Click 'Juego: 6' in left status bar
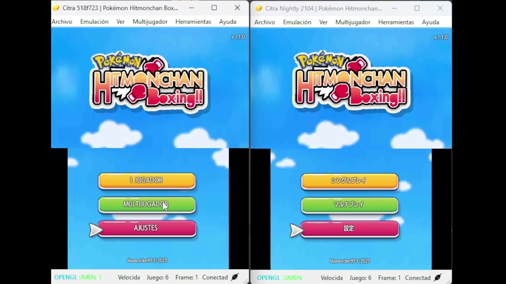Viewport: 506px width, 284px height. [x=157, y=277]
